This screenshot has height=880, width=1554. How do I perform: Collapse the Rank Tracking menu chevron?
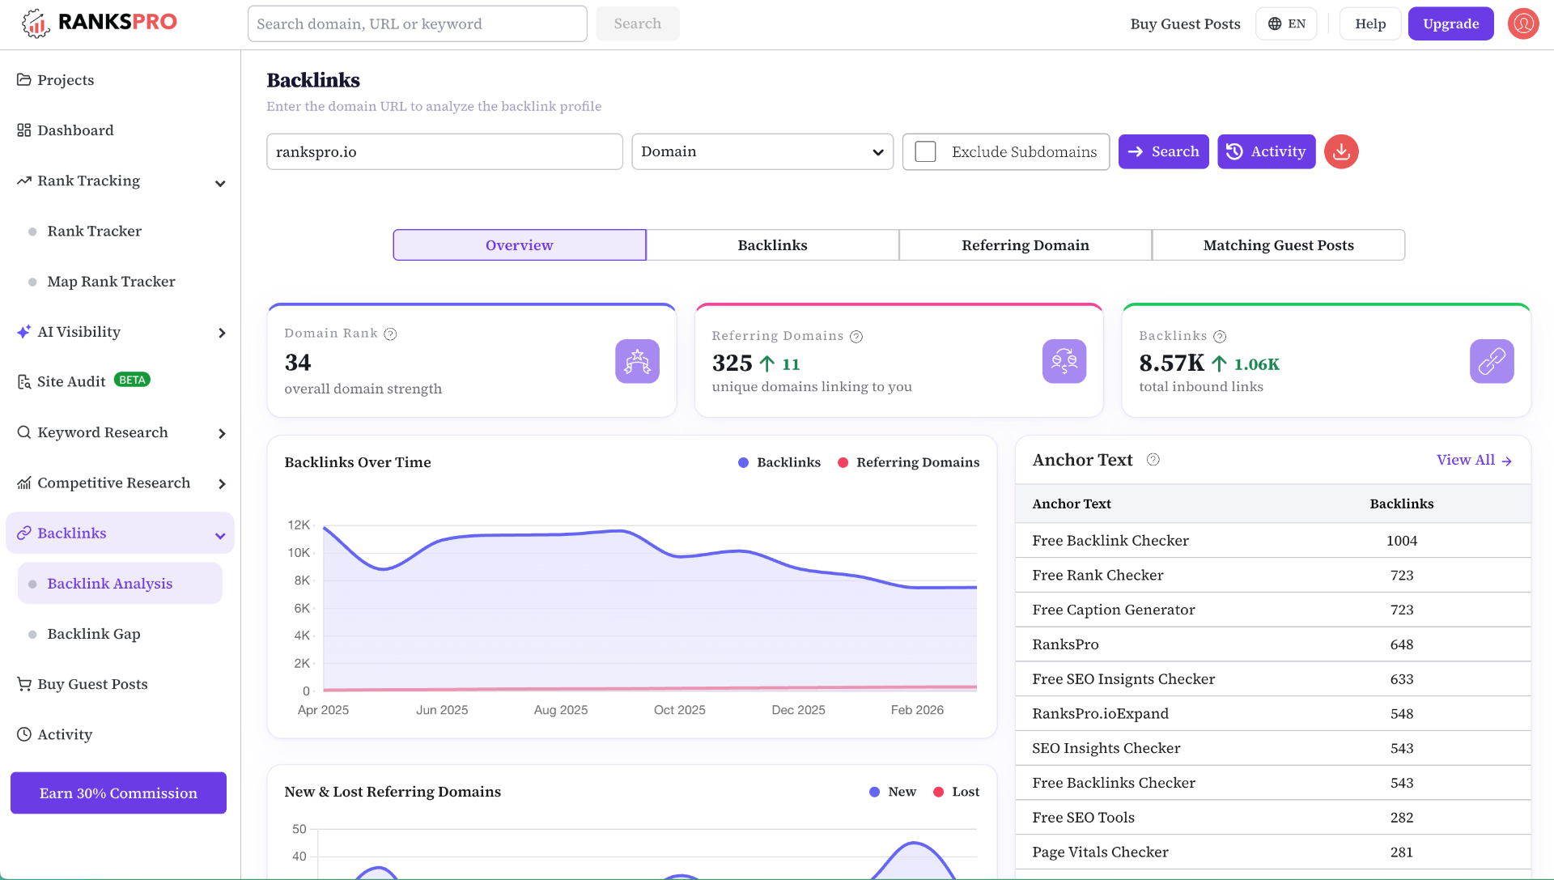click(220, 184)
